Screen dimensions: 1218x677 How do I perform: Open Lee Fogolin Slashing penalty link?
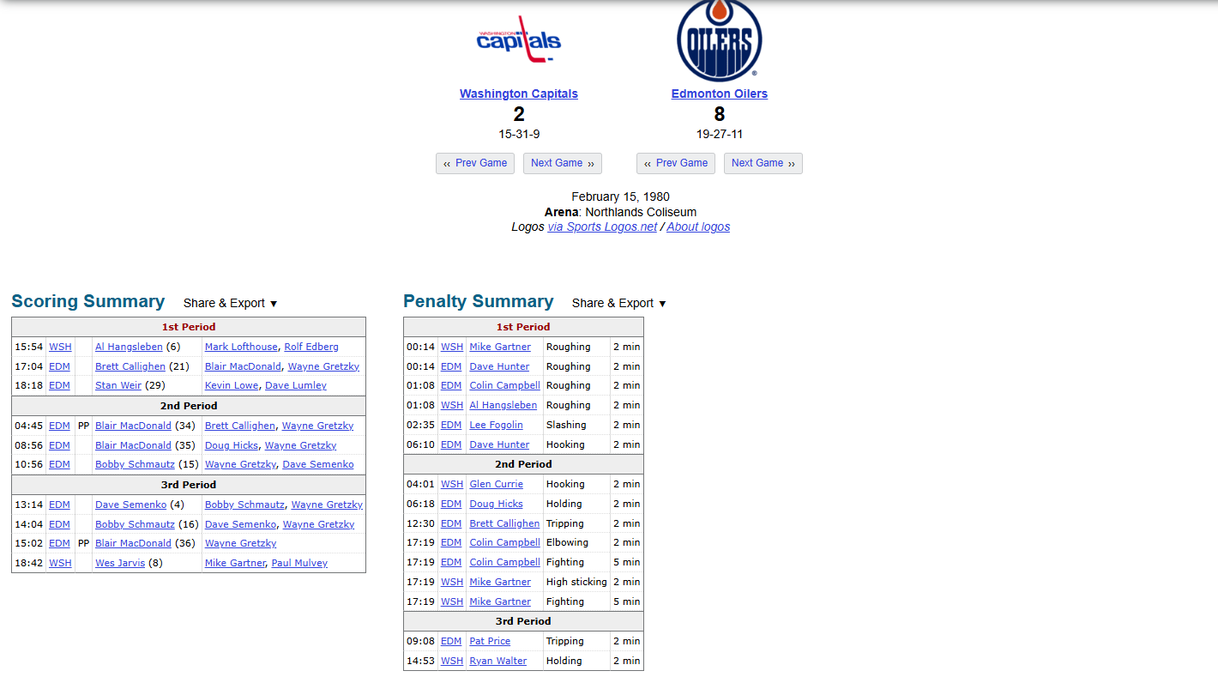pos(496,425)
